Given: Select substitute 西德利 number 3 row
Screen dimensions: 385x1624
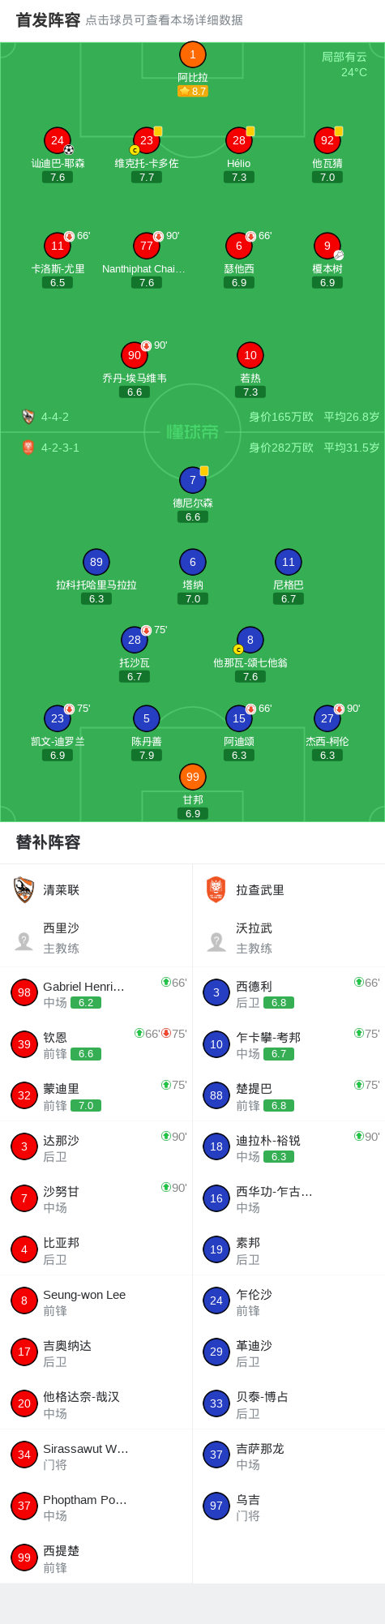Looking at the screenshot, I should coord(289,992).
